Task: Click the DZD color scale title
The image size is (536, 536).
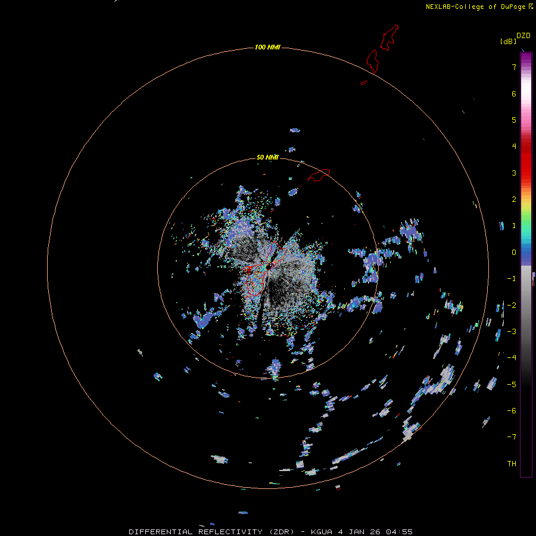Action: (x=523, y=35)
